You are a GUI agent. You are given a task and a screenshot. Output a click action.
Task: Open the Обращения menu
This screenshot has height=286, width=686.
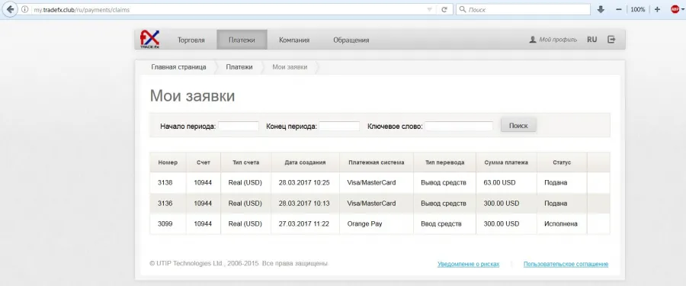pyautogui.click(x=351, y=40)
